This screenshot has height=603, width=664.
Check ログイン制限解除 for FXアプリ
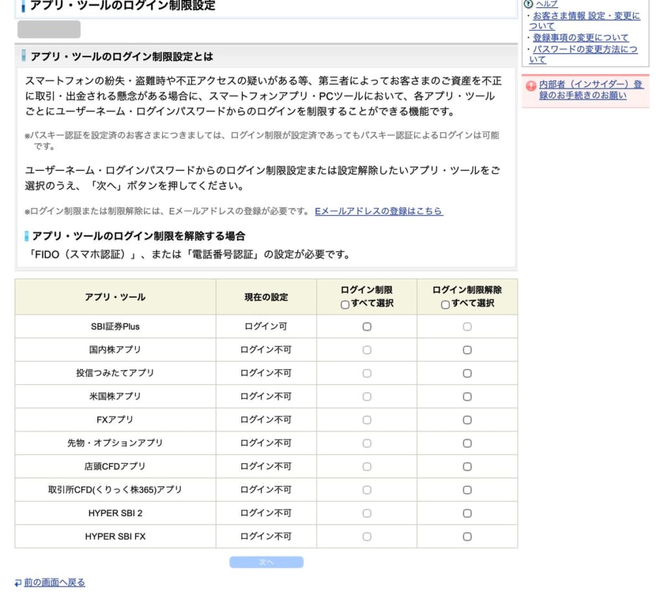pos(467,420)
